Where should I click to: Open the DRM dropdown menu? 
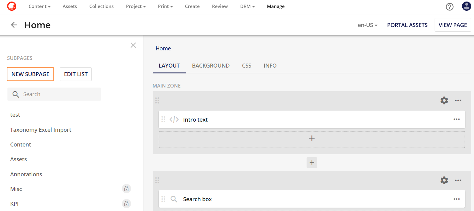pyautogui.click(x=247, y=6)
